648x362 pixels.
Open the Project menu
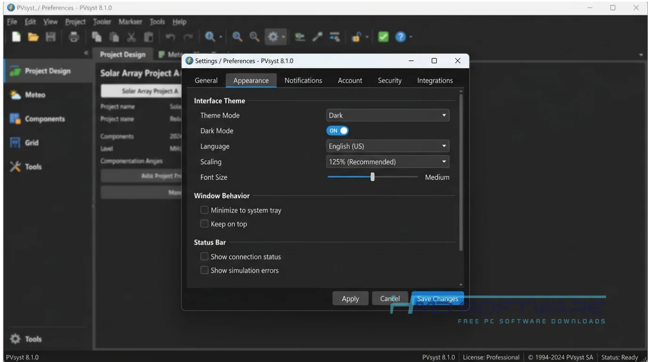tap(75, 22)
